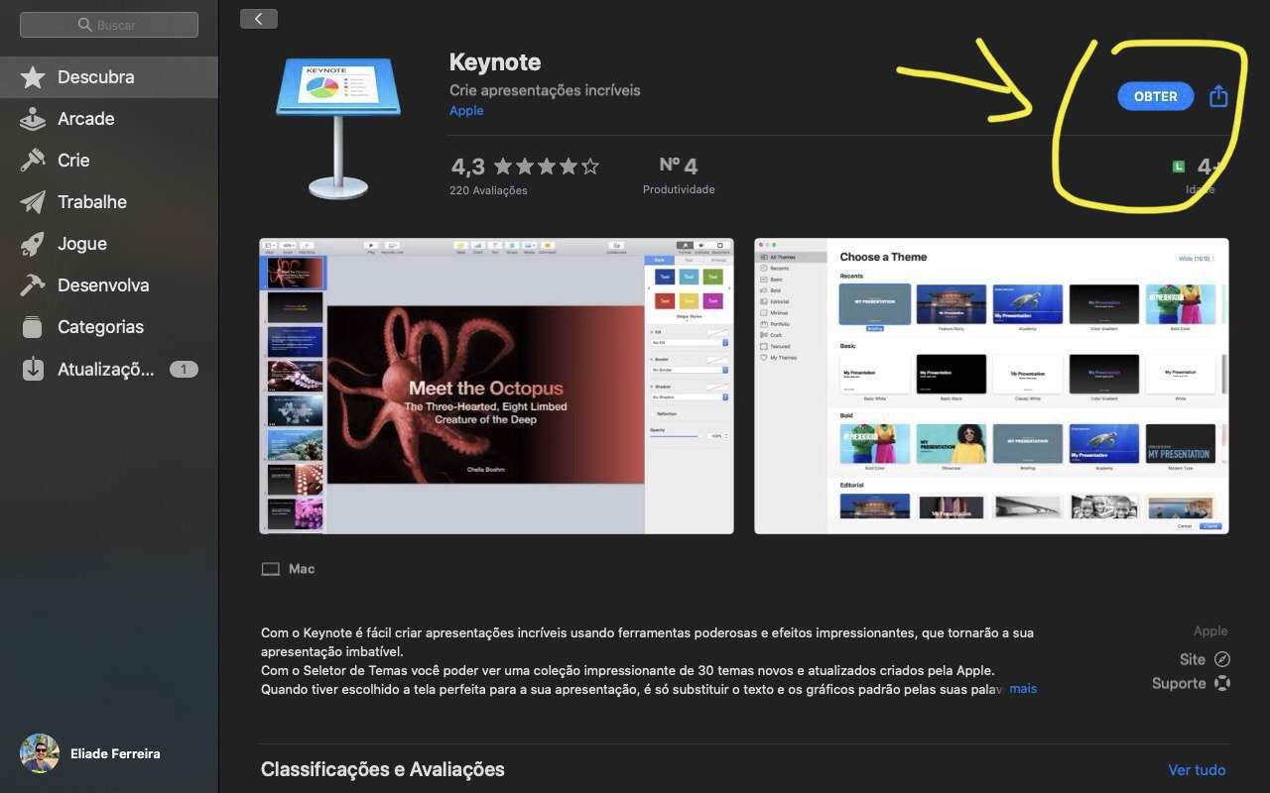Click the Categorias stack icon
This screenshot has height=793, width=1270.
click(33, 327)
